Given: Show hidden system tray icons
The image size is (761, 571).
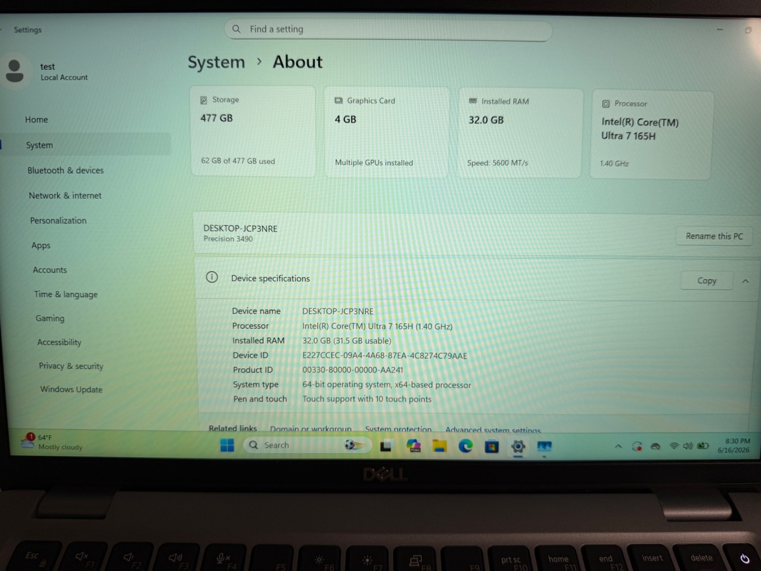Looking at the screenshot, I should click(x=618, y=446).
